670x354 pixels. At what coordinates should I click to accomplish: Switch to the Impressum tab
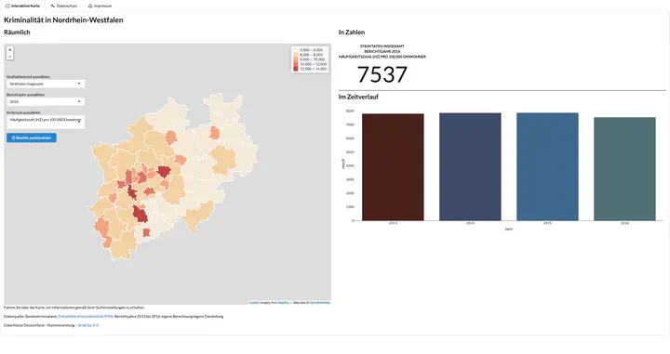point(100,6)
